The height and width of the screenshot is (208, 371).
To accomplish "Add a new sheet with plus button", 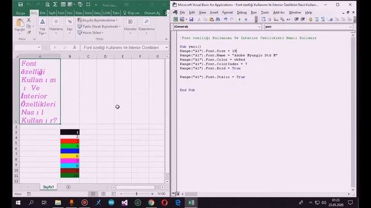I will point(68,187).
